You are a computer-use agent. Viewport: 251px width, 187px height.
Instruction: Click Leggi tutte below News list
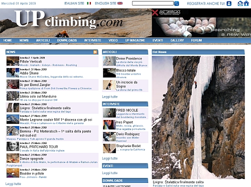13,184
